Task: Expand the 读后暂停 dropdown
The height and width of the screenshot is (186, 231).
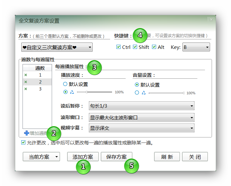Action: pos(142,106)
